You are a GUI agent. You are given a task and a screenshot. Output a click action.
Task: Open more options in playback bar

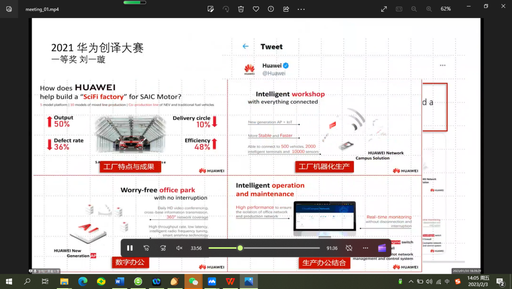coord(366,248)
